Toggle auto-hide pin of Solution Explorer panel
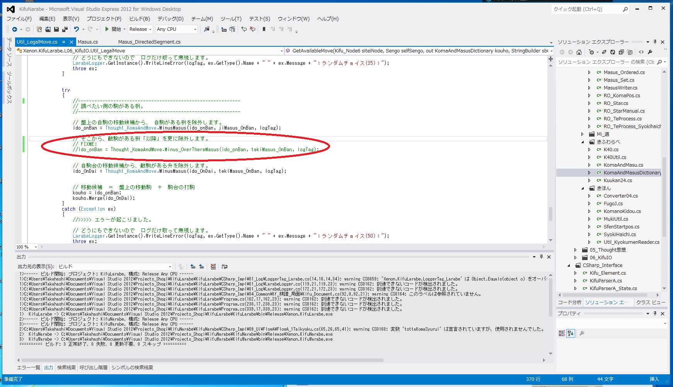The height and width of the screenshot is (387, 673). click(655, 42)
